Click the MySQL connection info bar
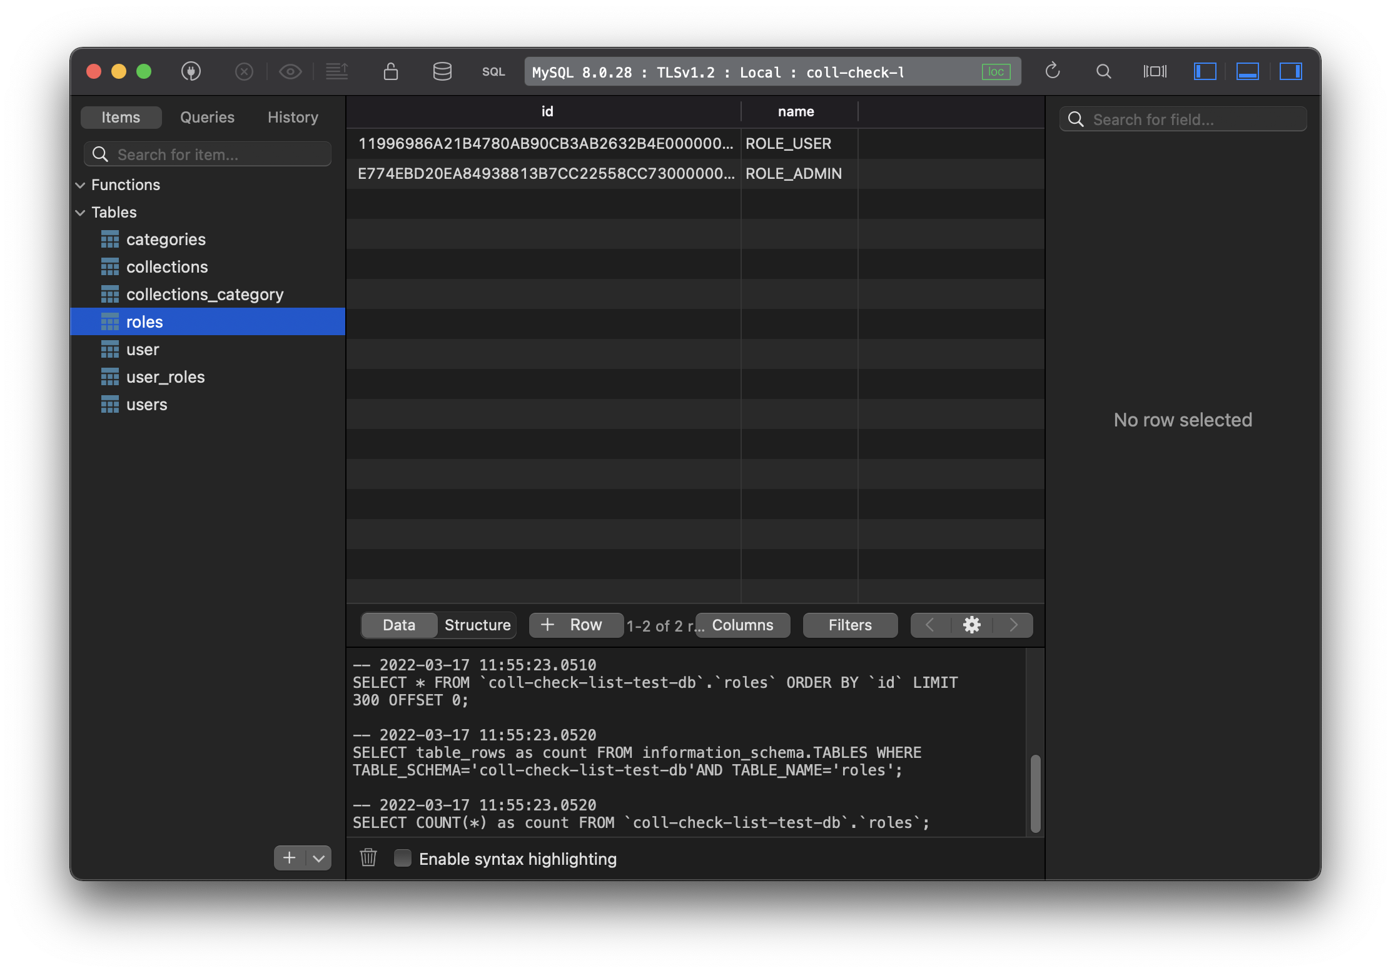This screenshot has height=973, width=1391. pos(772,72)
